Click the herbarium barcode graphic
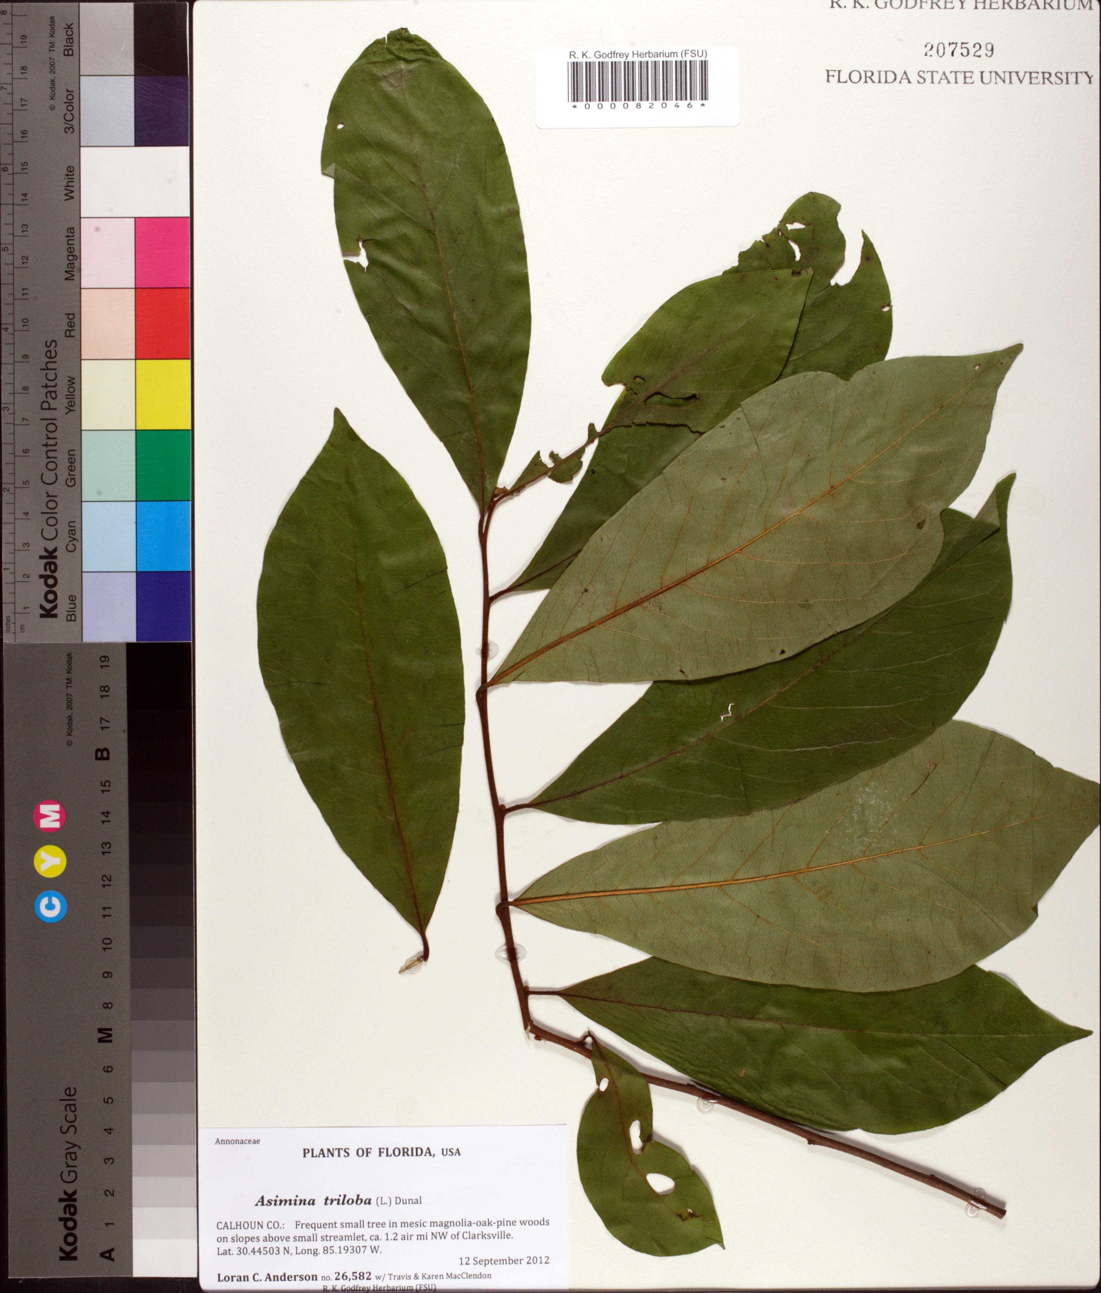 [x=637, y=81]
